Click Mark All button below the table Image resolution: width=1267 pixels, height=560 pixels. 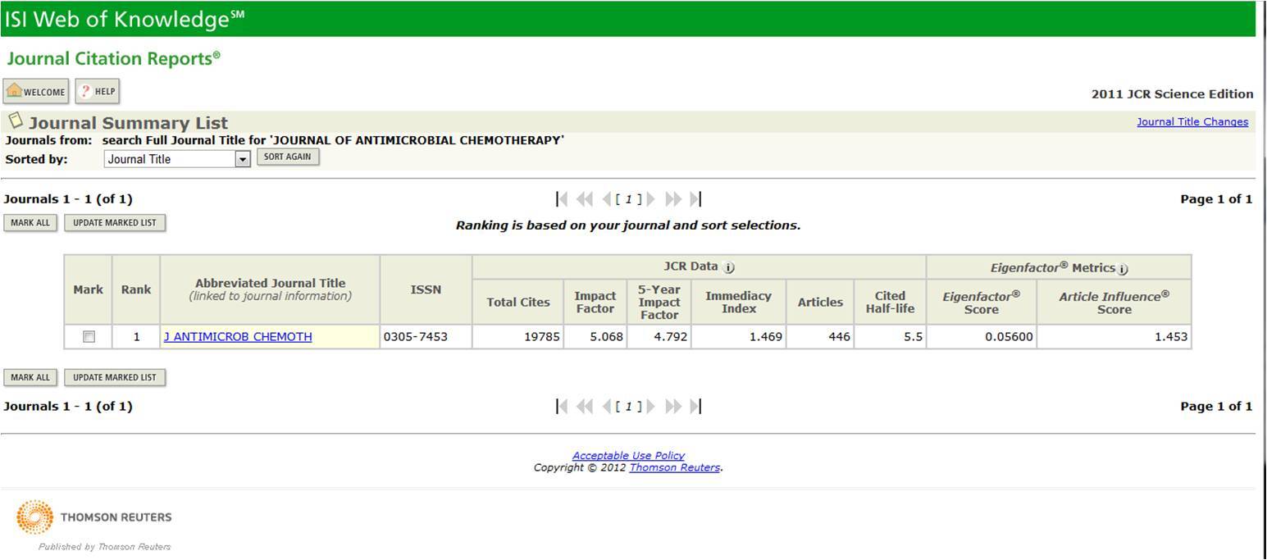point(30,377)
